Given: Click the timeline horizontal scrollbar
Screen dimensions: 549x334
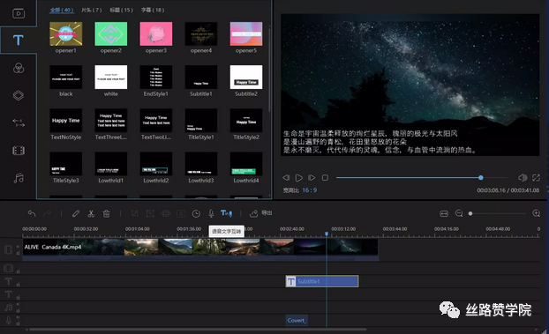Looking at the screenshot, I should (x=198, y=329).
